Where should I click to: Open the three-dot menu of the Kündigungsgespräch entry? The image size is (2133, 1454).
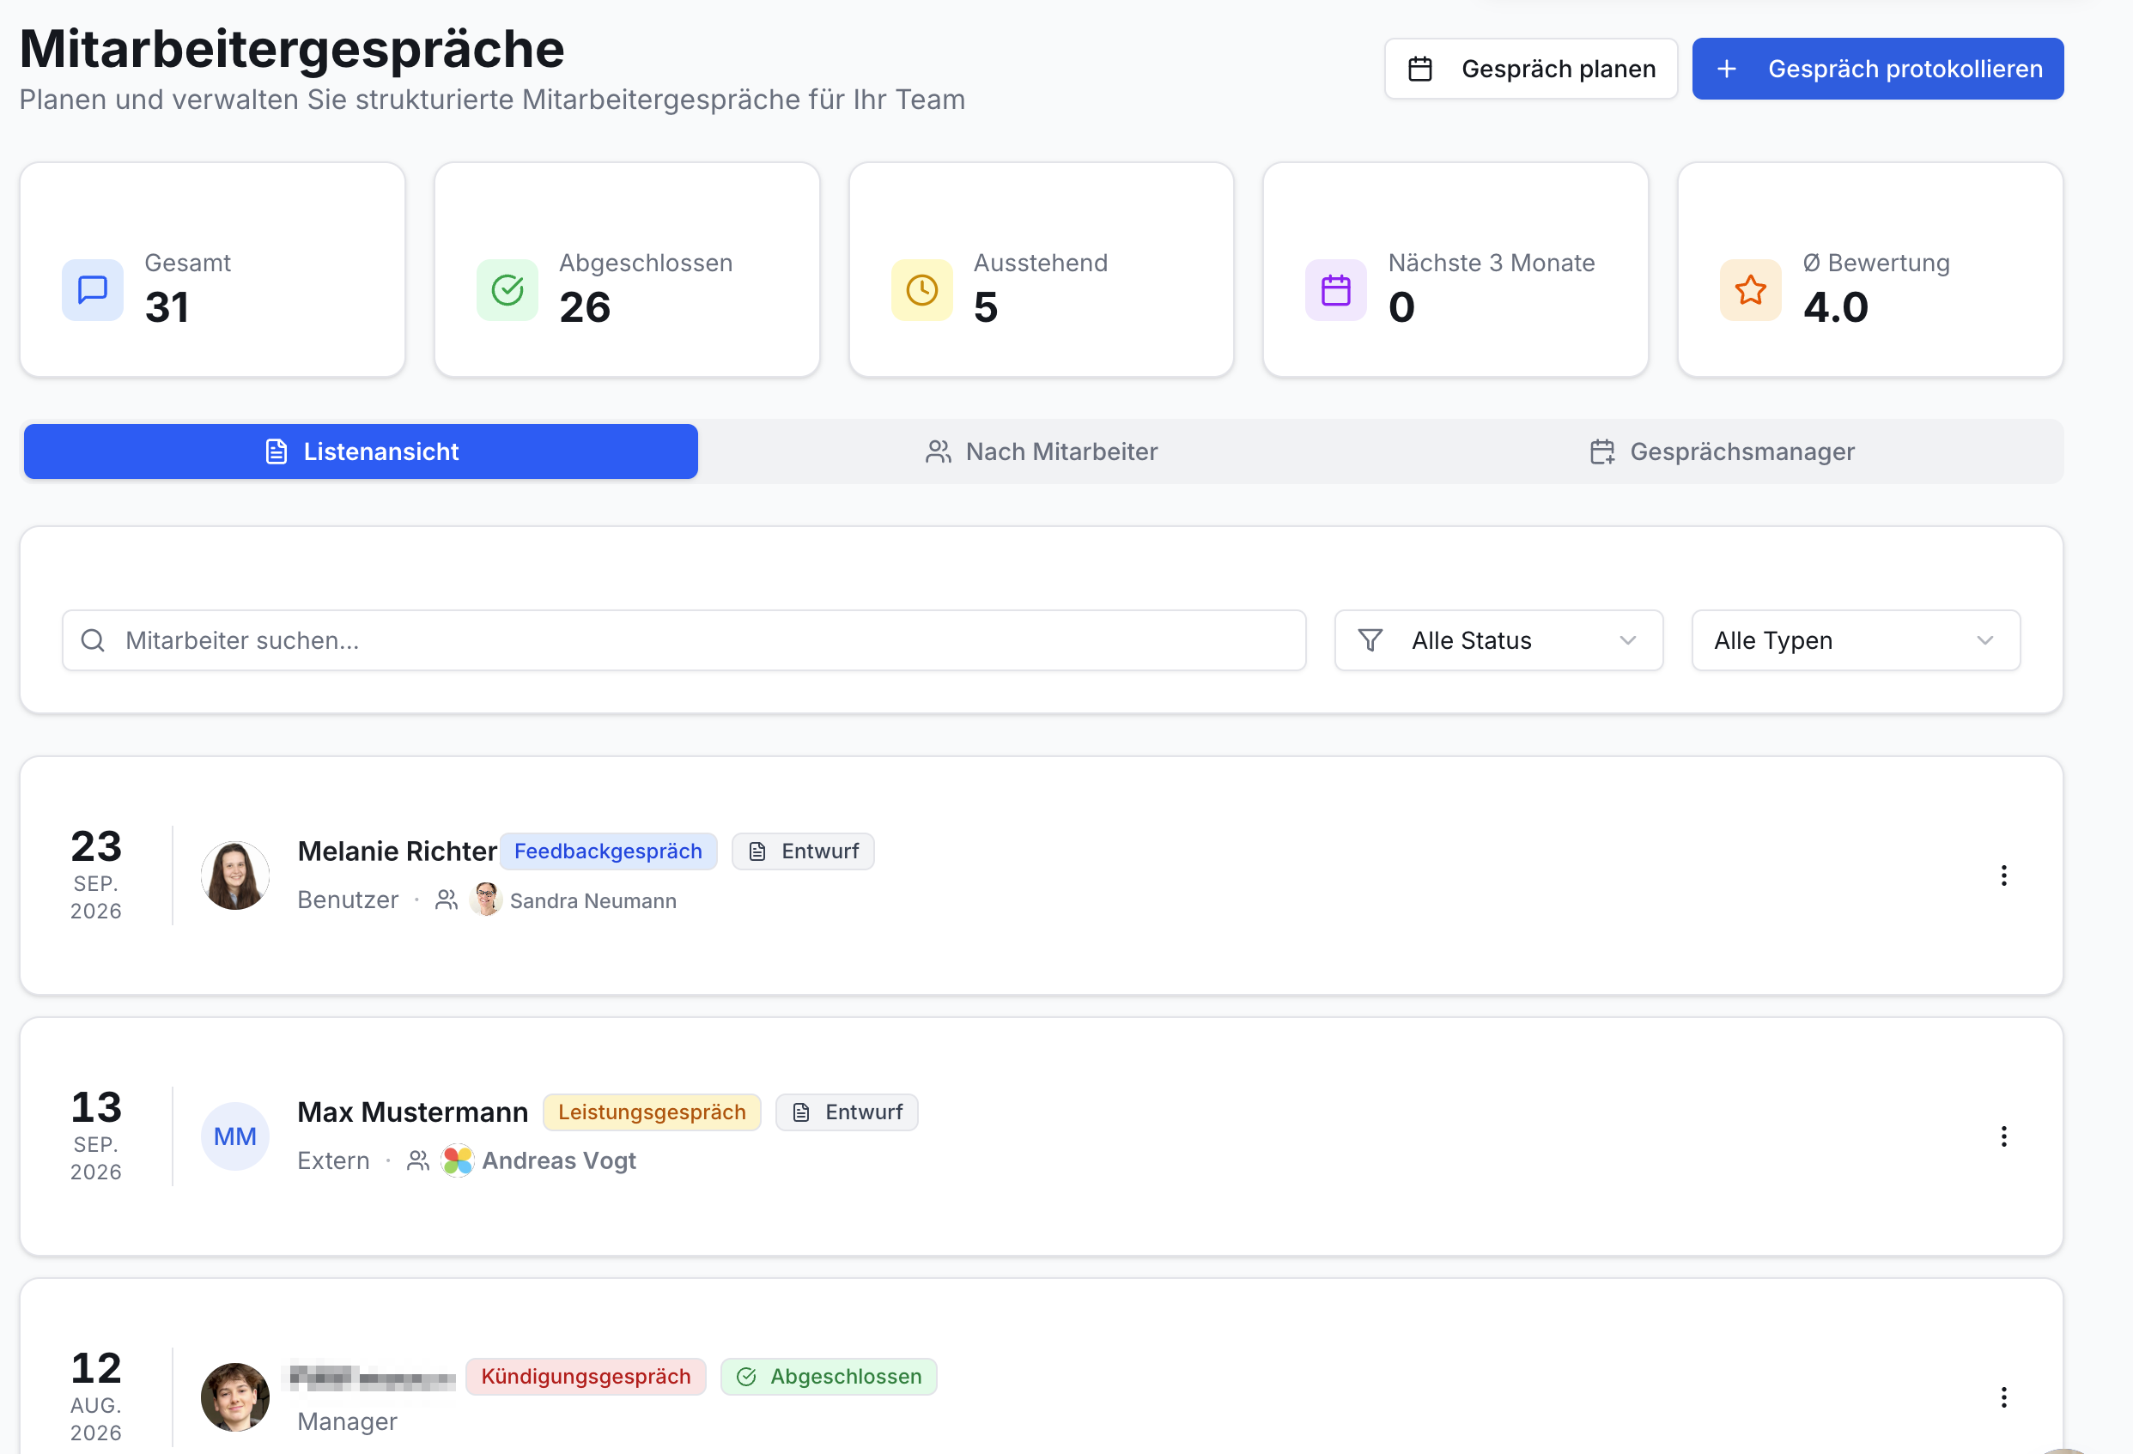coord(2003,1396)
